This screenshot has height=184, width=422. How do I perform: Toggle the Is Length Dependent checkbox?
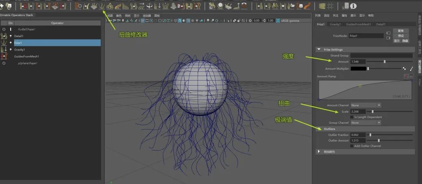[352, 117]
